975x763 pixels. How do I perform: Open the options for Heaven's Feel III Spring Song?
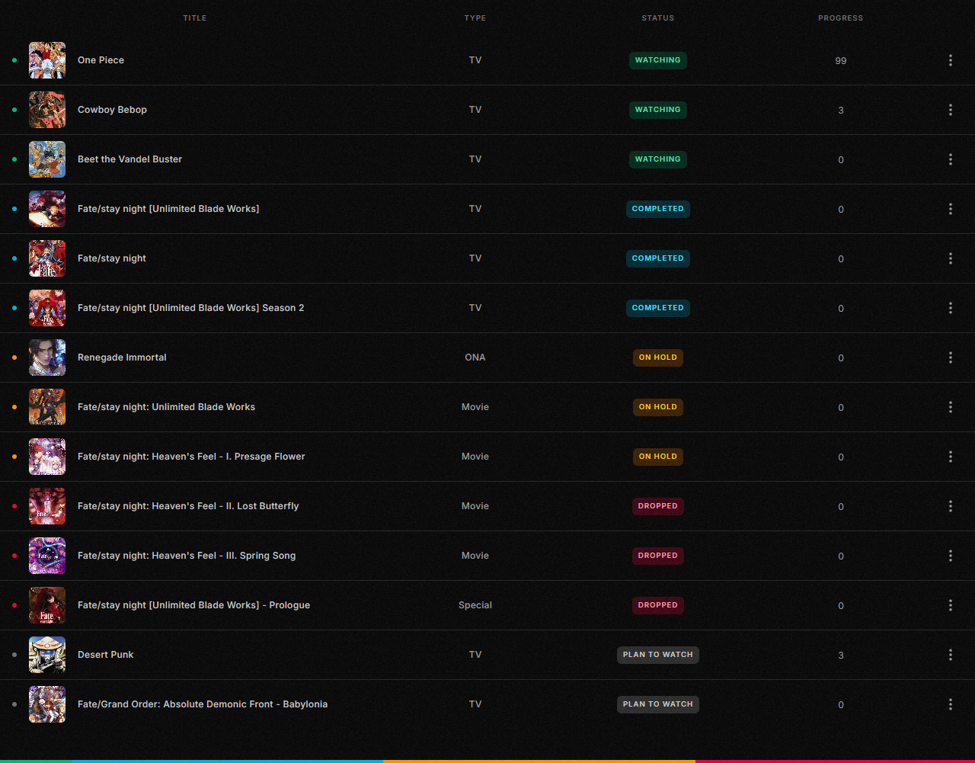click(x=950, y=556)
